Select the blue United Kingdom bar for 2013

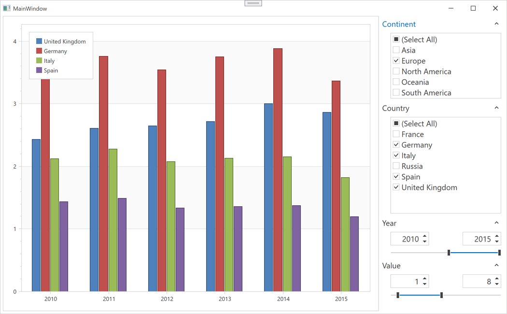(211, 206)
